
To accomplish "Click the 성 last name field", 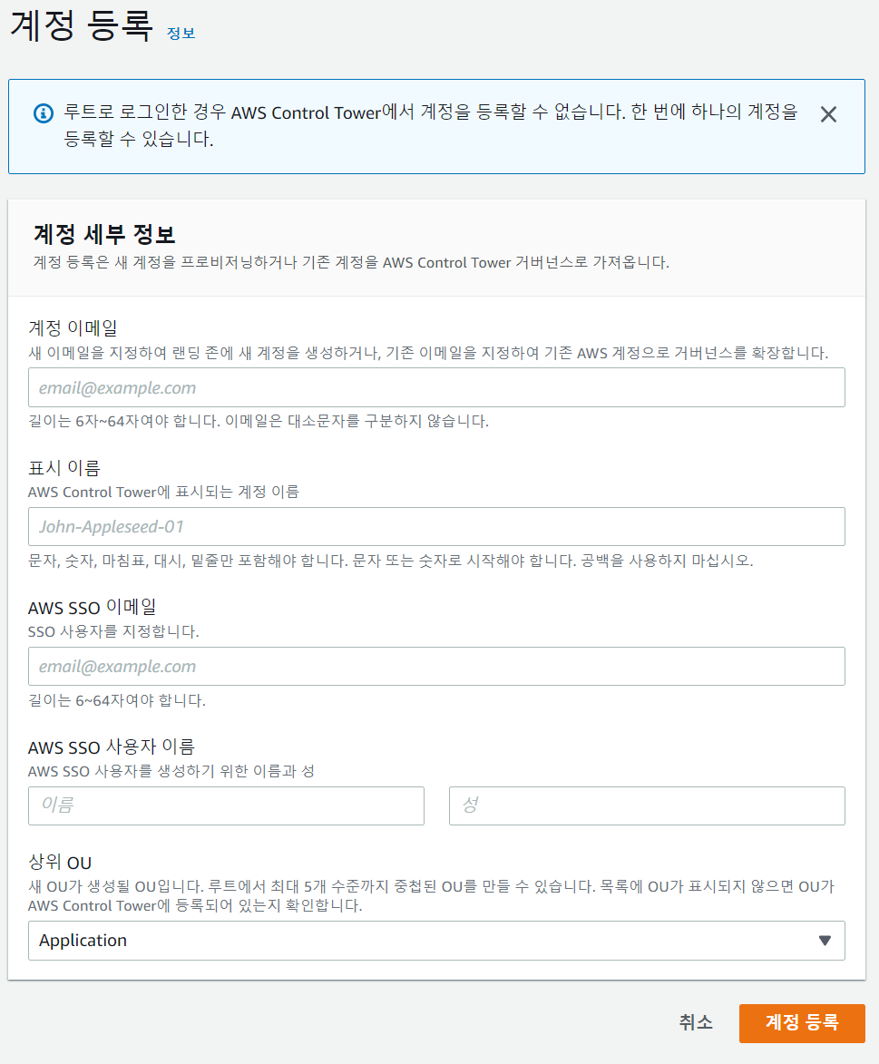I will point(647,805).
